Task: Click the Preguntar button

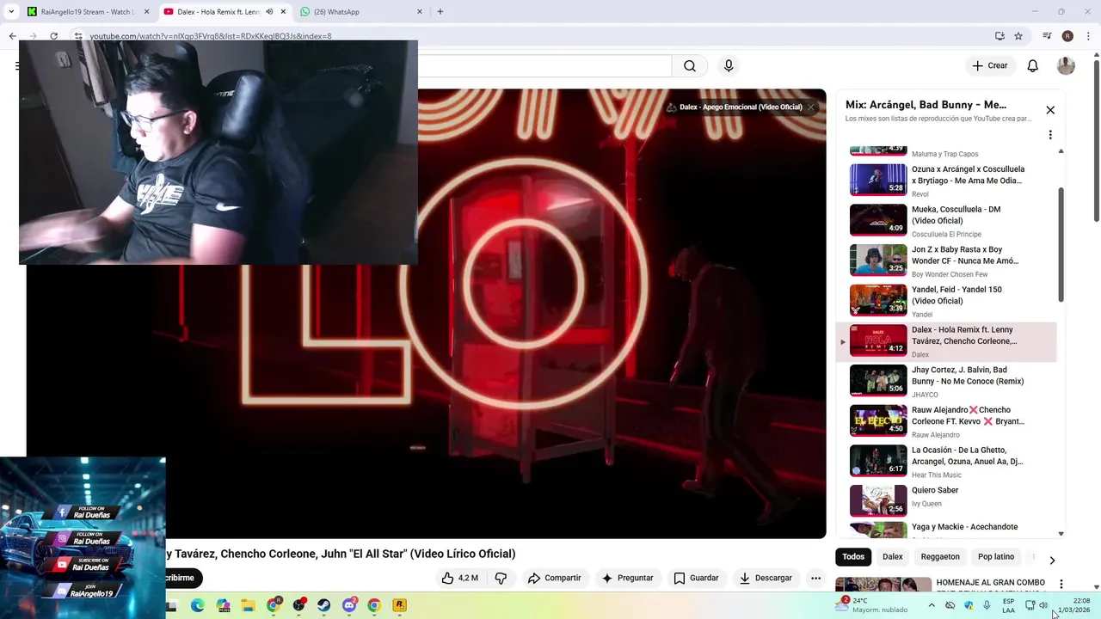Action: point(628,578)
